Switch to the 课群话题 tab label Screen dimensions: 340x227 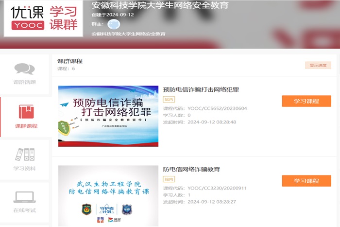point(24,82)
